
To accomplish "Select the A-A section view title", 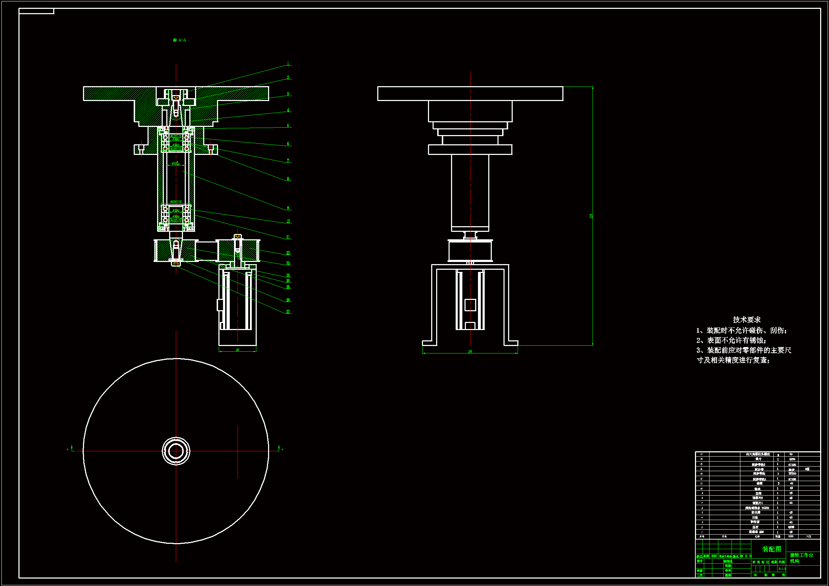I will point(179,40).
